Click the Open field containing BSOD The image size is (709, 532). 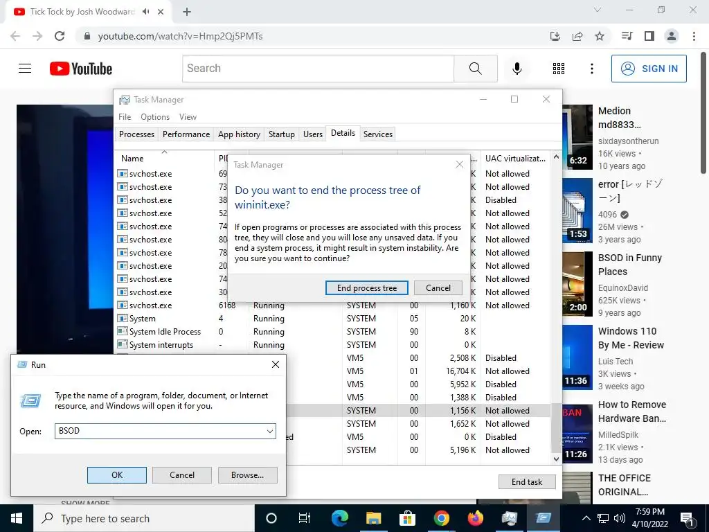pos(165,431)
